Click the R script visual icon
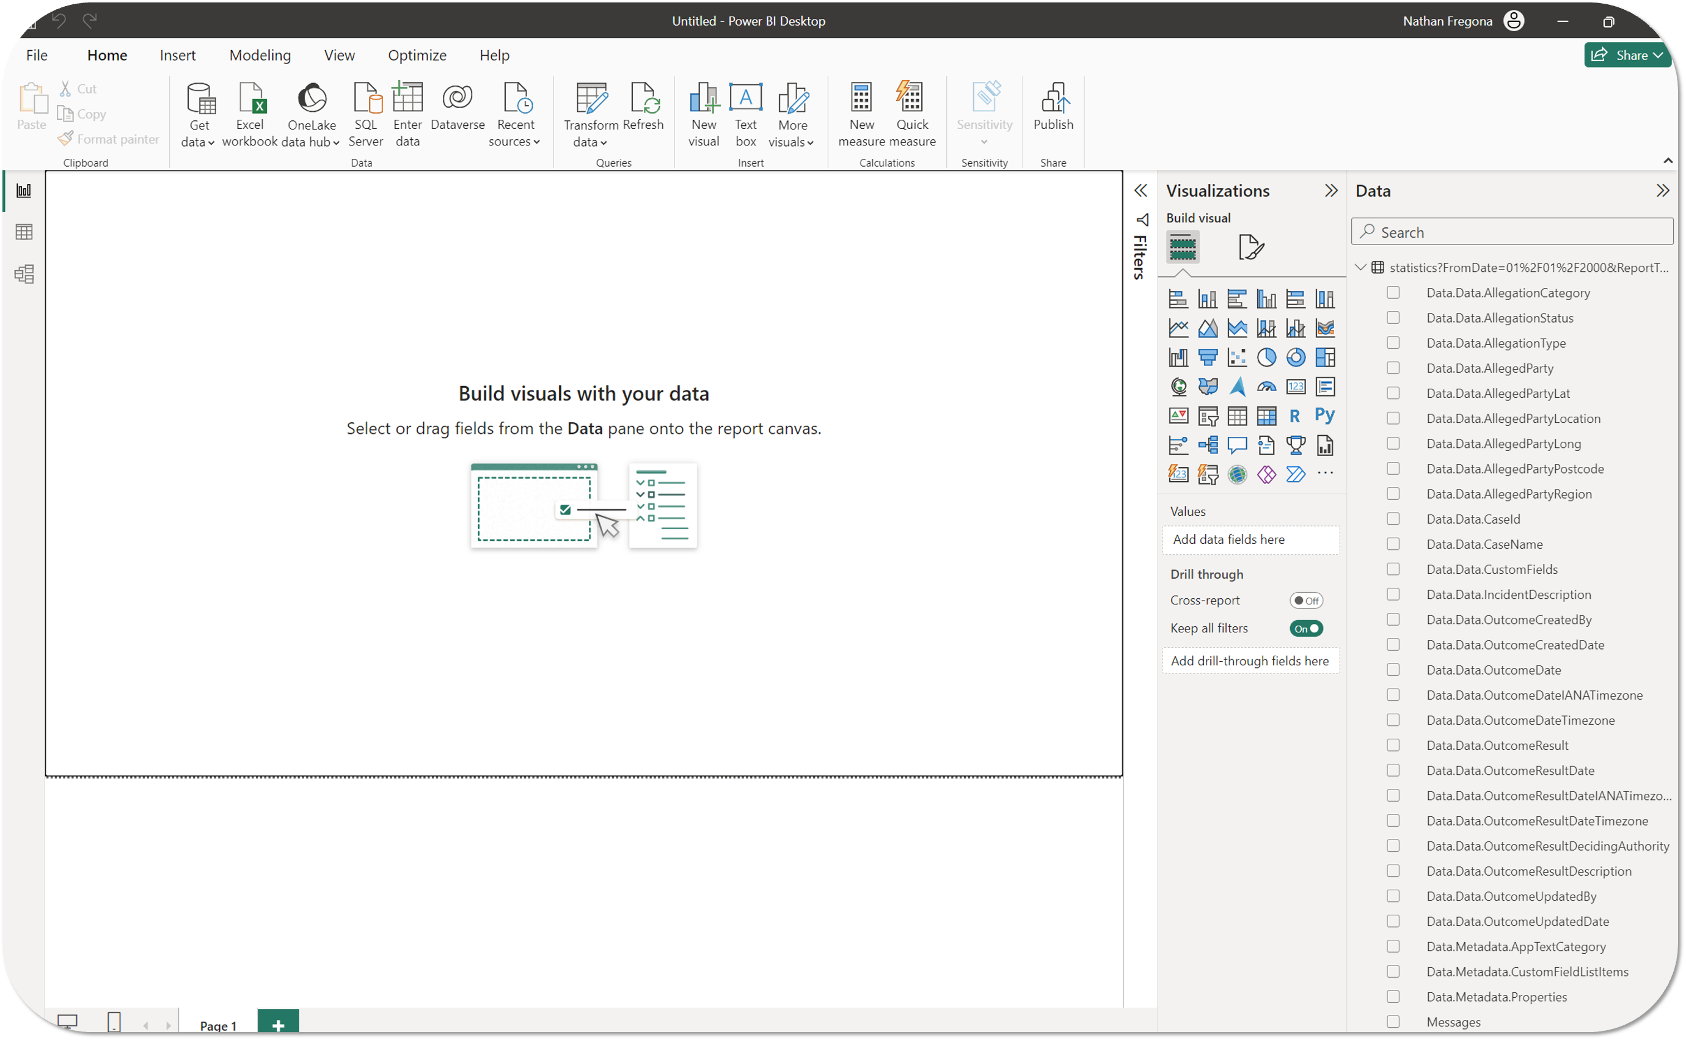 (1295, 416)
